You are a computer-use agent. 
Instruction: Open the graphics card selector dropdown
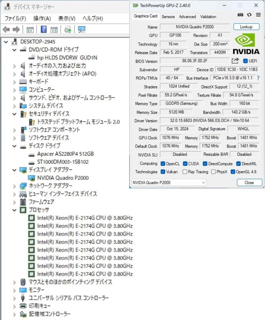pyautogui.click(x=203, y=183)
